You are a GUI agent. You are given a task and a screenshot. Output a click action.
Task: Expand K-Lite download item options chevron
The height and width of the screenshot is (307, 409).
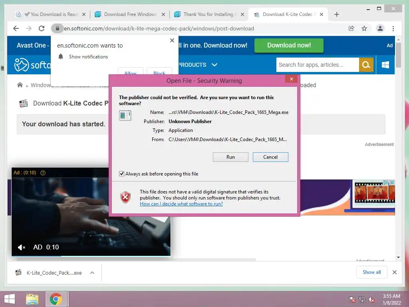[92, 273]
